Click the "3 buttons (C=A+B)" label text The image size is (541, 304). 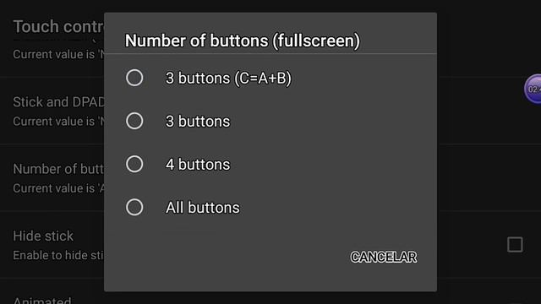228,78
